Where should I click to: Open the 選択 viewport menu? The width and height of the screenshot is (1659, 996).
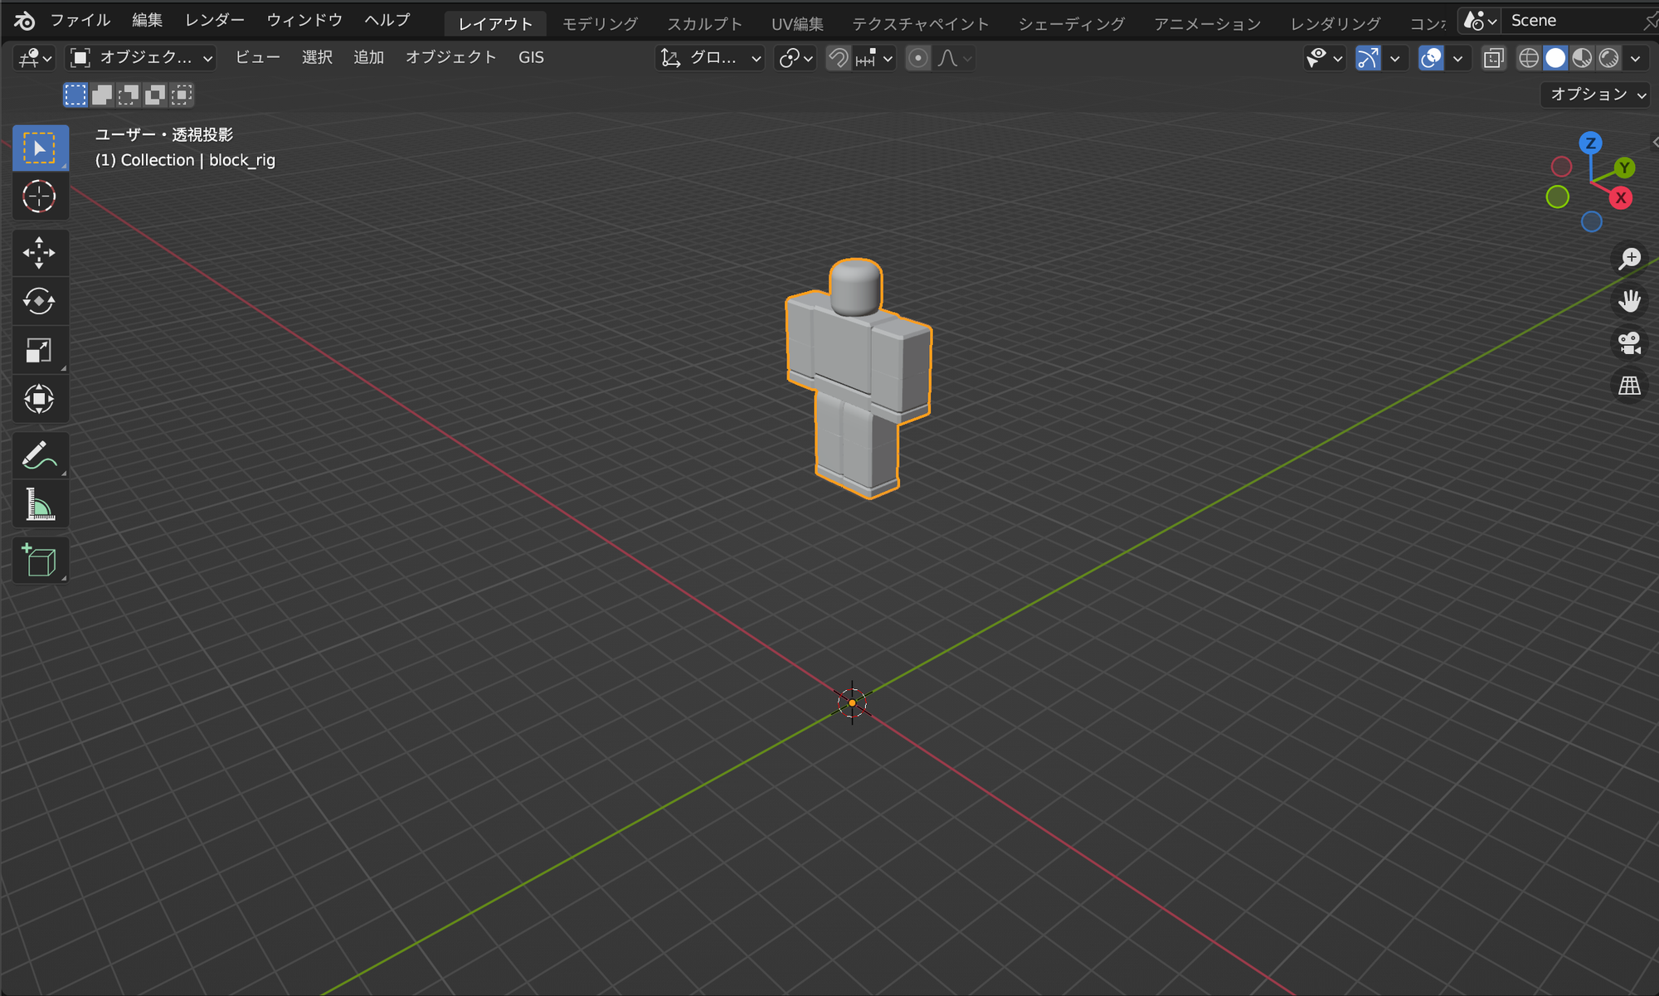(317, 58)
